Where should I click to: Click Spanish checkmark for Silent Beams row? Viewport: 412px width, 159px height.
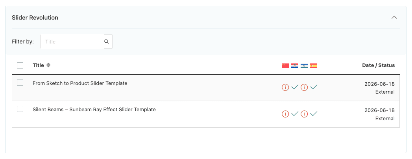click(x=314, y=114)
